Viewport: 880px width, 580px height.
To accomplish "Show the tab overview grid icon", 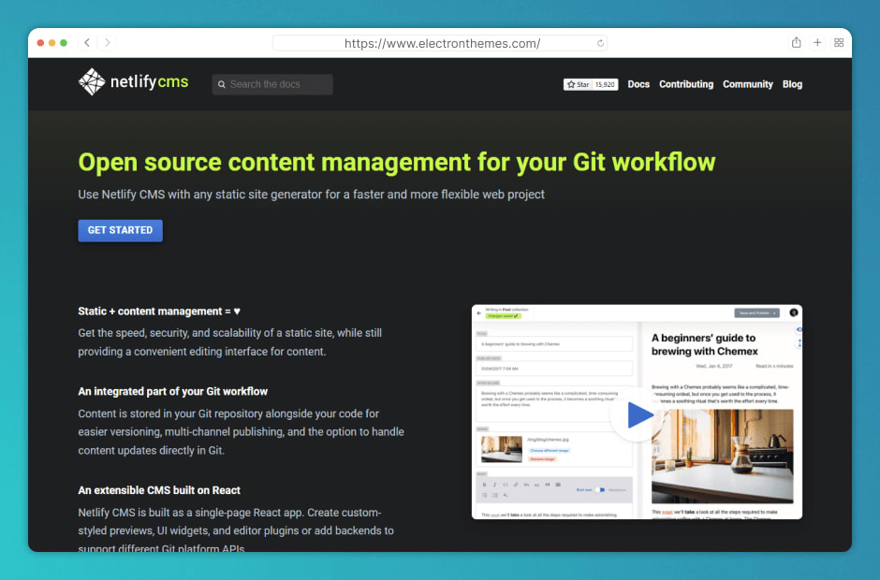I will point(839,43).
